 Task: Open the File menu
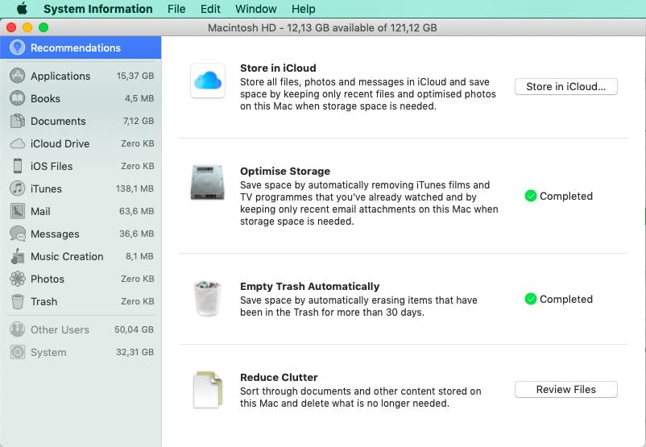click(x=176, y=9)
